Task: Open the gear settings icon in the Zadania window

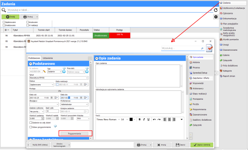Action: (216, 17)
